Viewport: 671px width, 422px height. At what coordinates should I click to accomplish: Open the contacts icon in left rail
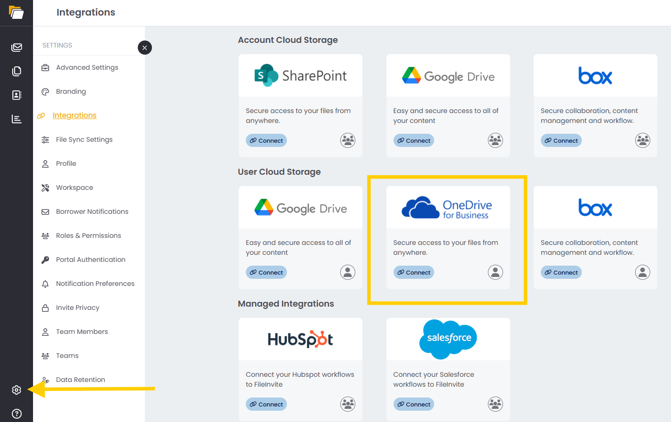tap(17, 95)
